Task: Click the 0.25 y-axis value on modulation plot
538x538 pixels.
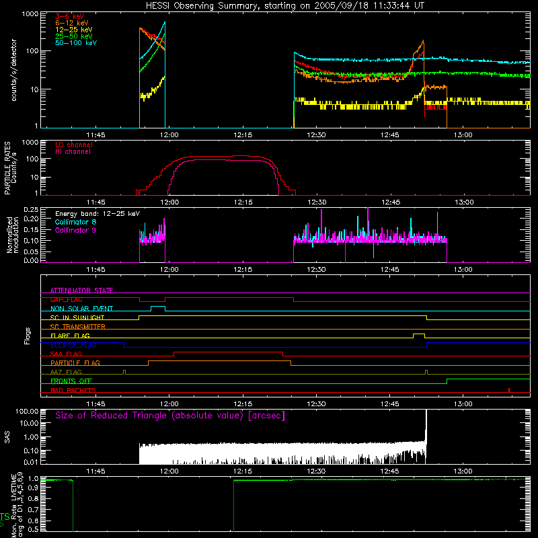Action: click(x=31, y=209)
